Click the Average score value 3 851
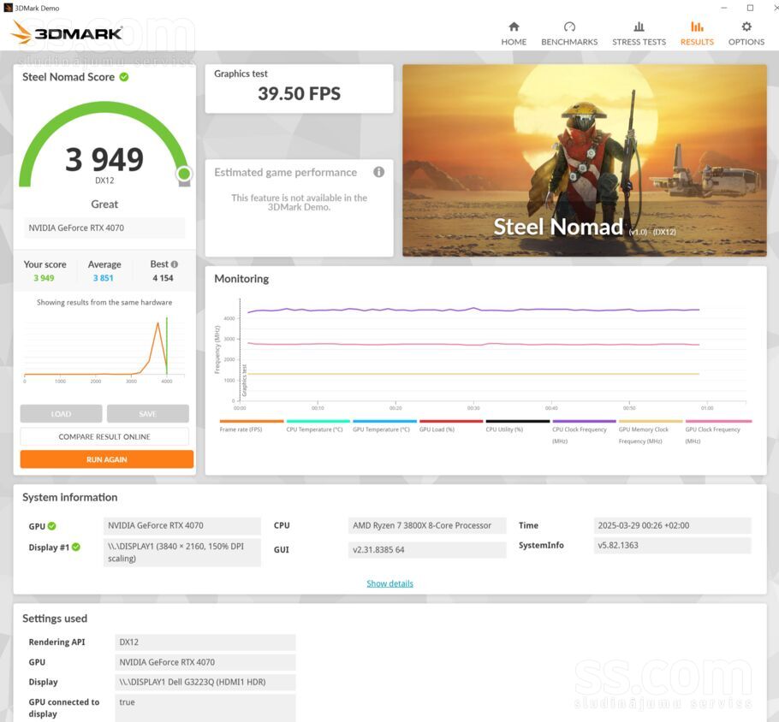The width and height of the screenshot is (779, 722). tap(104, 278)
